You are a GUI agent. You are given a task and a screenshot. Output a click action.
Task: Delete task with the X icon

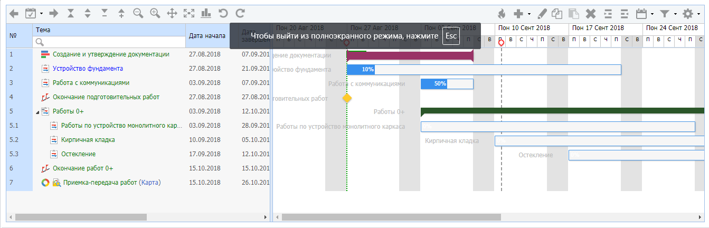pyautogui.click(x=591, y=14)
